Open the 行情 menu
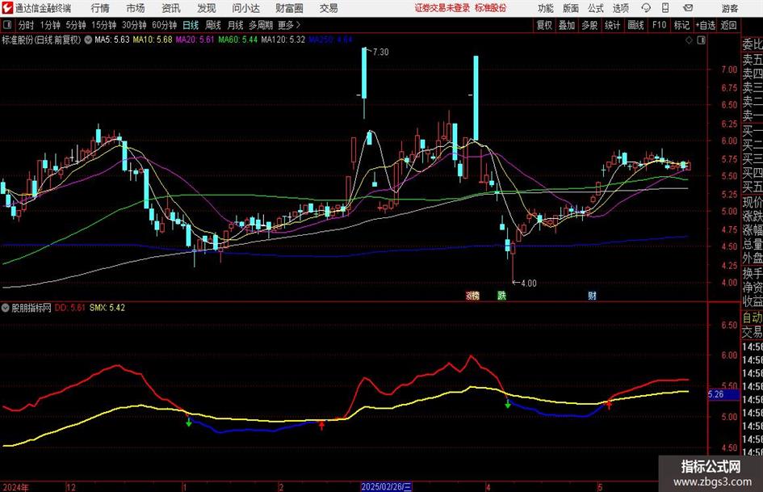This screenshot has width=763, height=492. tap(100, 8)
